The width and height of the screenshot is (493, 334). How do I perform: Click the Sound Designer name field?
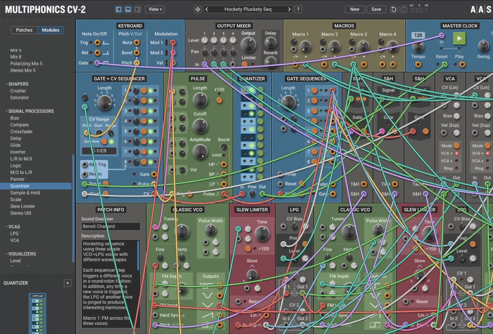[x=111, y=226]
